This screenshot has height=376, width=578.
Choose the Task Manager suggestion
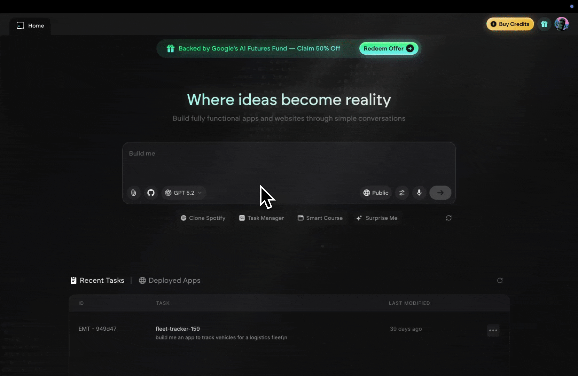tap(261, 218)
